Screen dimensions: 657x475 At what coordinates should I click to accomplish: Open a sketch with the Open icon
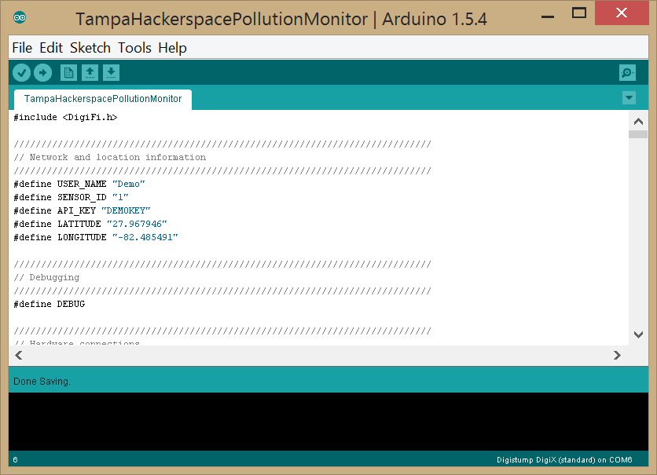(x=90, y=73)
